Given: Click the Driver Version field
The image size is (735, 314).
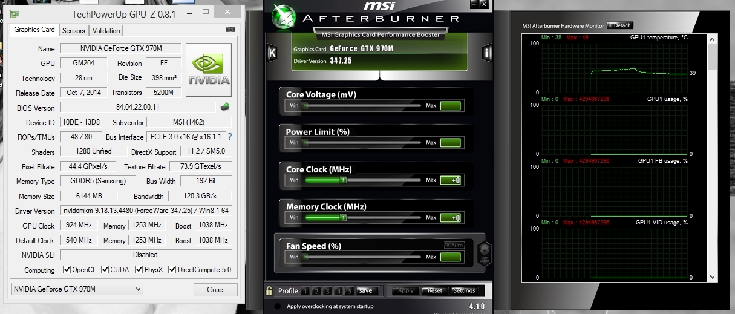Looking at the screenshot, I should 146,211.
